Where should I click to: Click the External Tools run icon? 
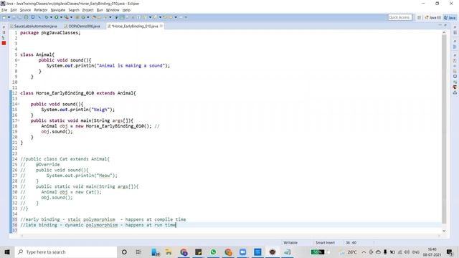click(67, 17)
